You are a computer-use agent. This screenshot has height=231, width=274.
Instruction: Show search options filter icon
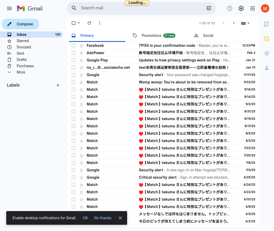(209, 8)
